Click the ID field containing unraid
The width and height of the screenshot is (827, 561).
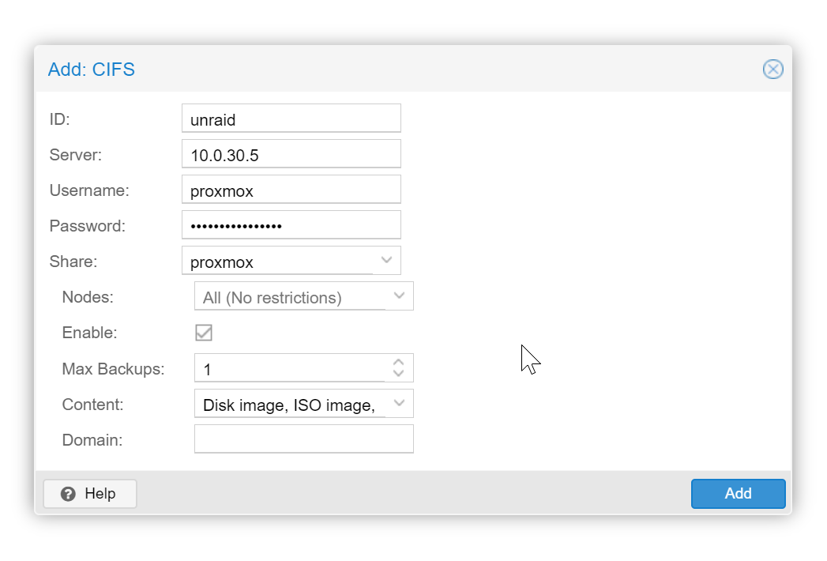pos(291,119)
